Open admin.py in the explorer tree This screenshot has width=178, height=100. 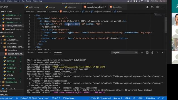click(11, 61)
